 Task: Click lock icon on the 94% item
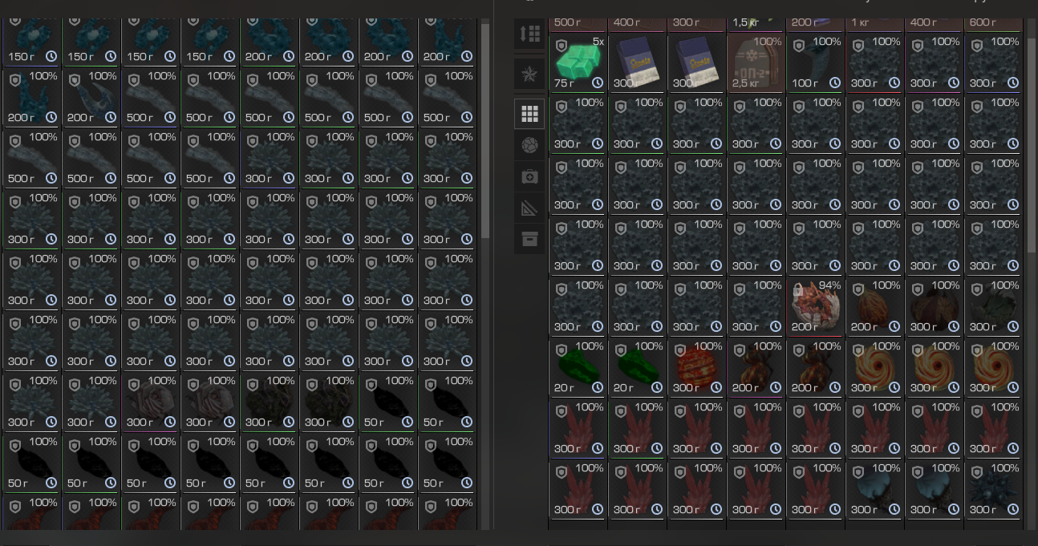click(x=799, y=289)
